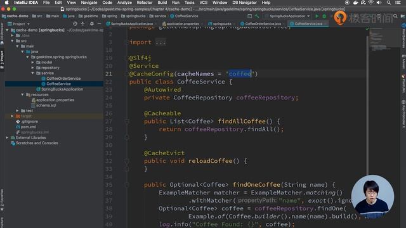Collapse the cache-demo root node

(7, 30)
